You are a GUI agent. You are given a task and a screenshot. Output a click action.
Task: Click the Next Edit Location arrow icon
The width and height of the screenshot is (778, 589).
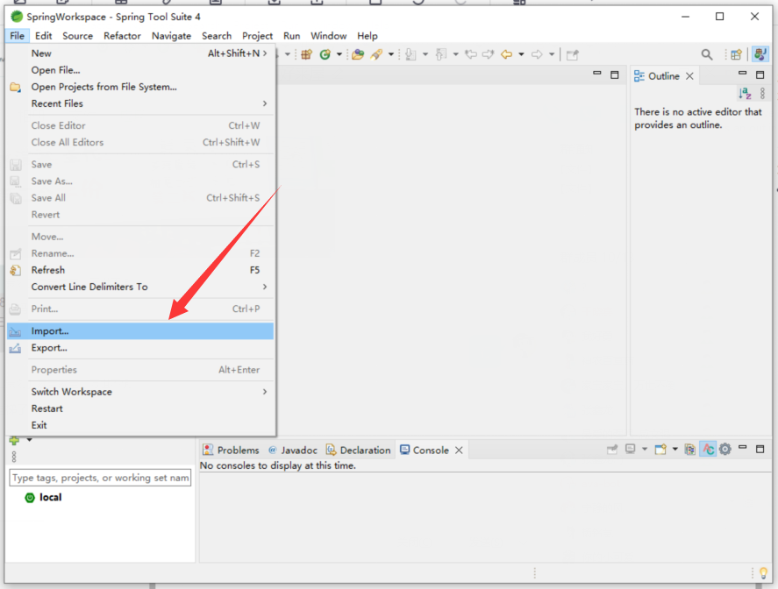pos(489,54)
